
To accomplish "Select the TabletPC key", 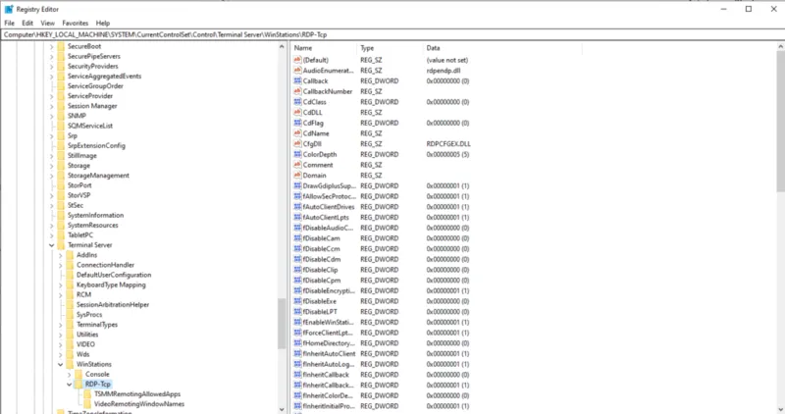I will click(80, 234).
